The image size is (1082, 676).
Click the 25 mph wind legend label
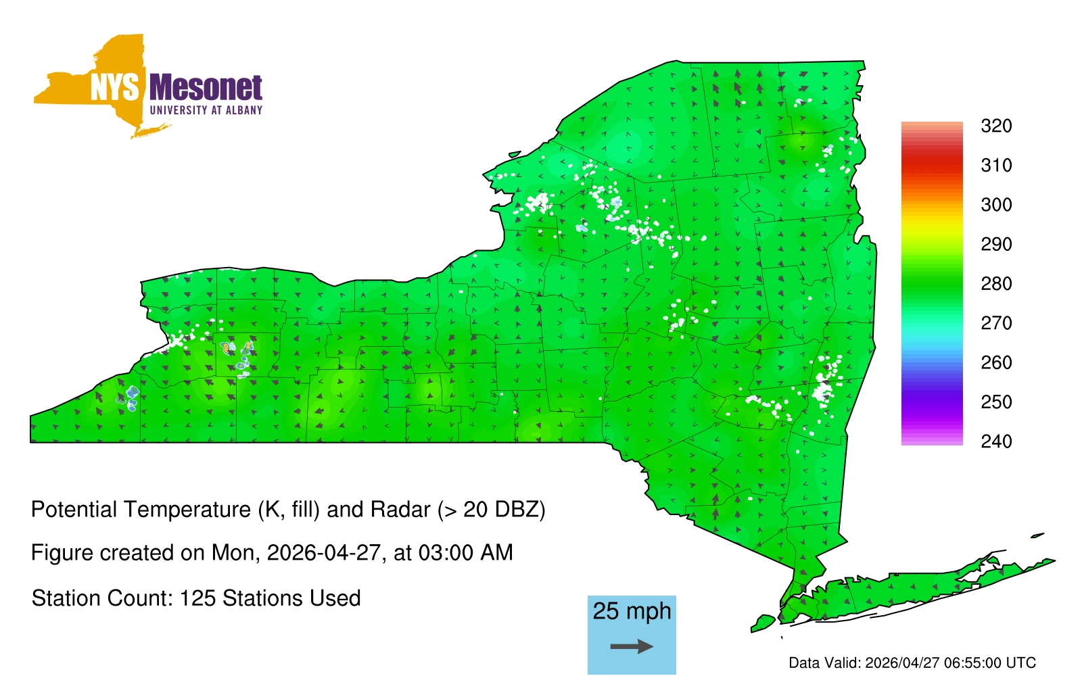tap(632, 611)
